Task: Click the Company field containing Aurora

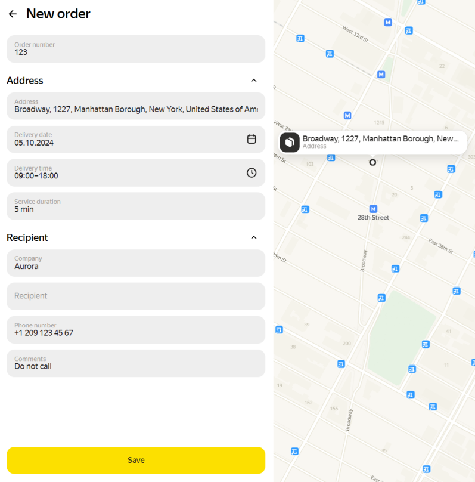Action: coord(136,263)
